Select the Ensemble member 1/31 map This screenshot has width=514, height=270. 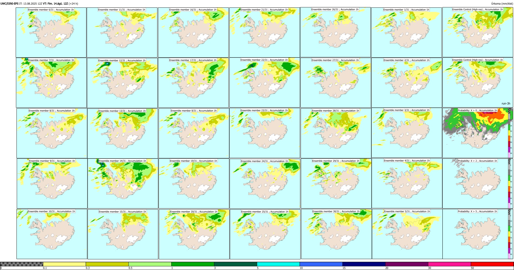(x=406, y=32)
